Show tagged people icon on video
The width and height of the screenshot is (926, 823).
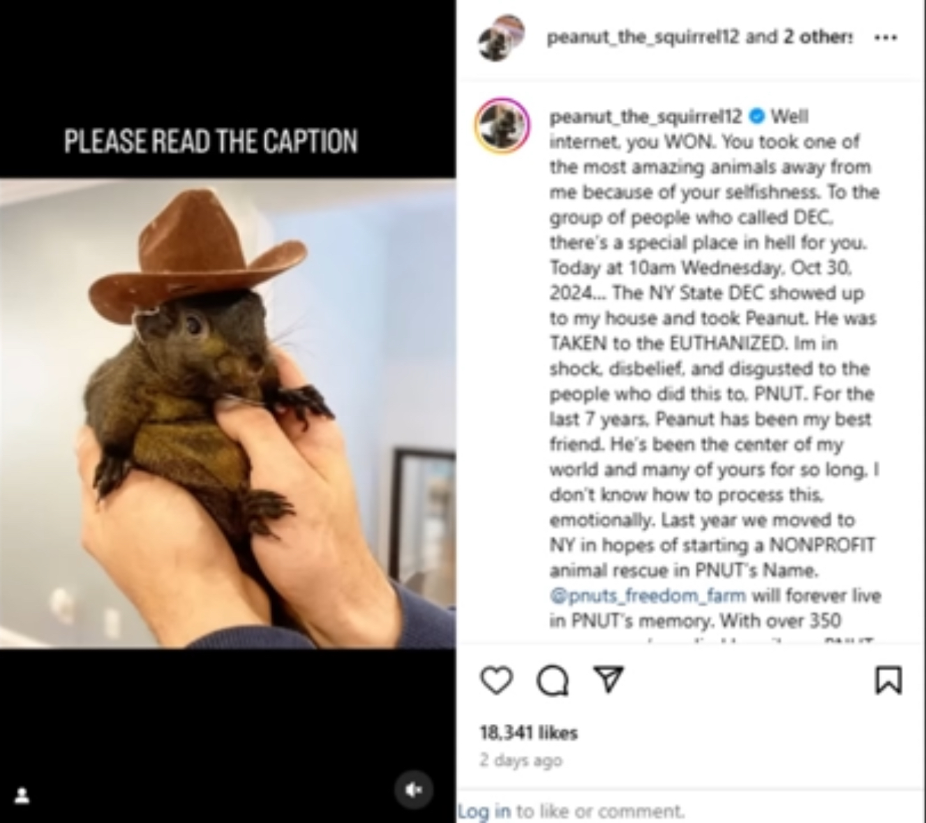(22, 795)
